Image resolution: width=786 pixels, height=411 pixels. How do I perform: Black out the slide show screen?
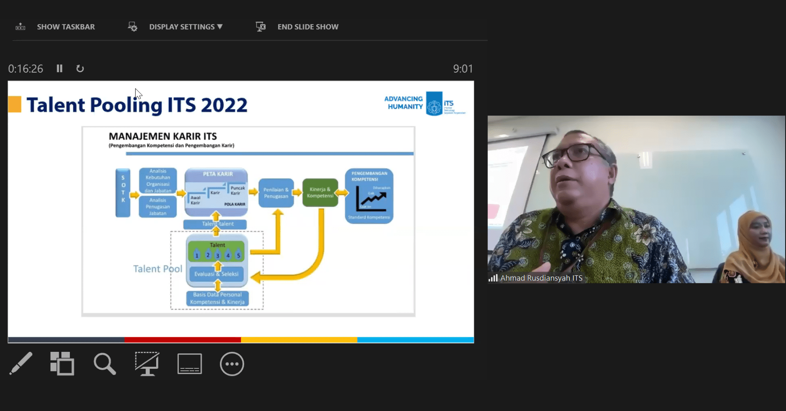(x=147, y=363)
